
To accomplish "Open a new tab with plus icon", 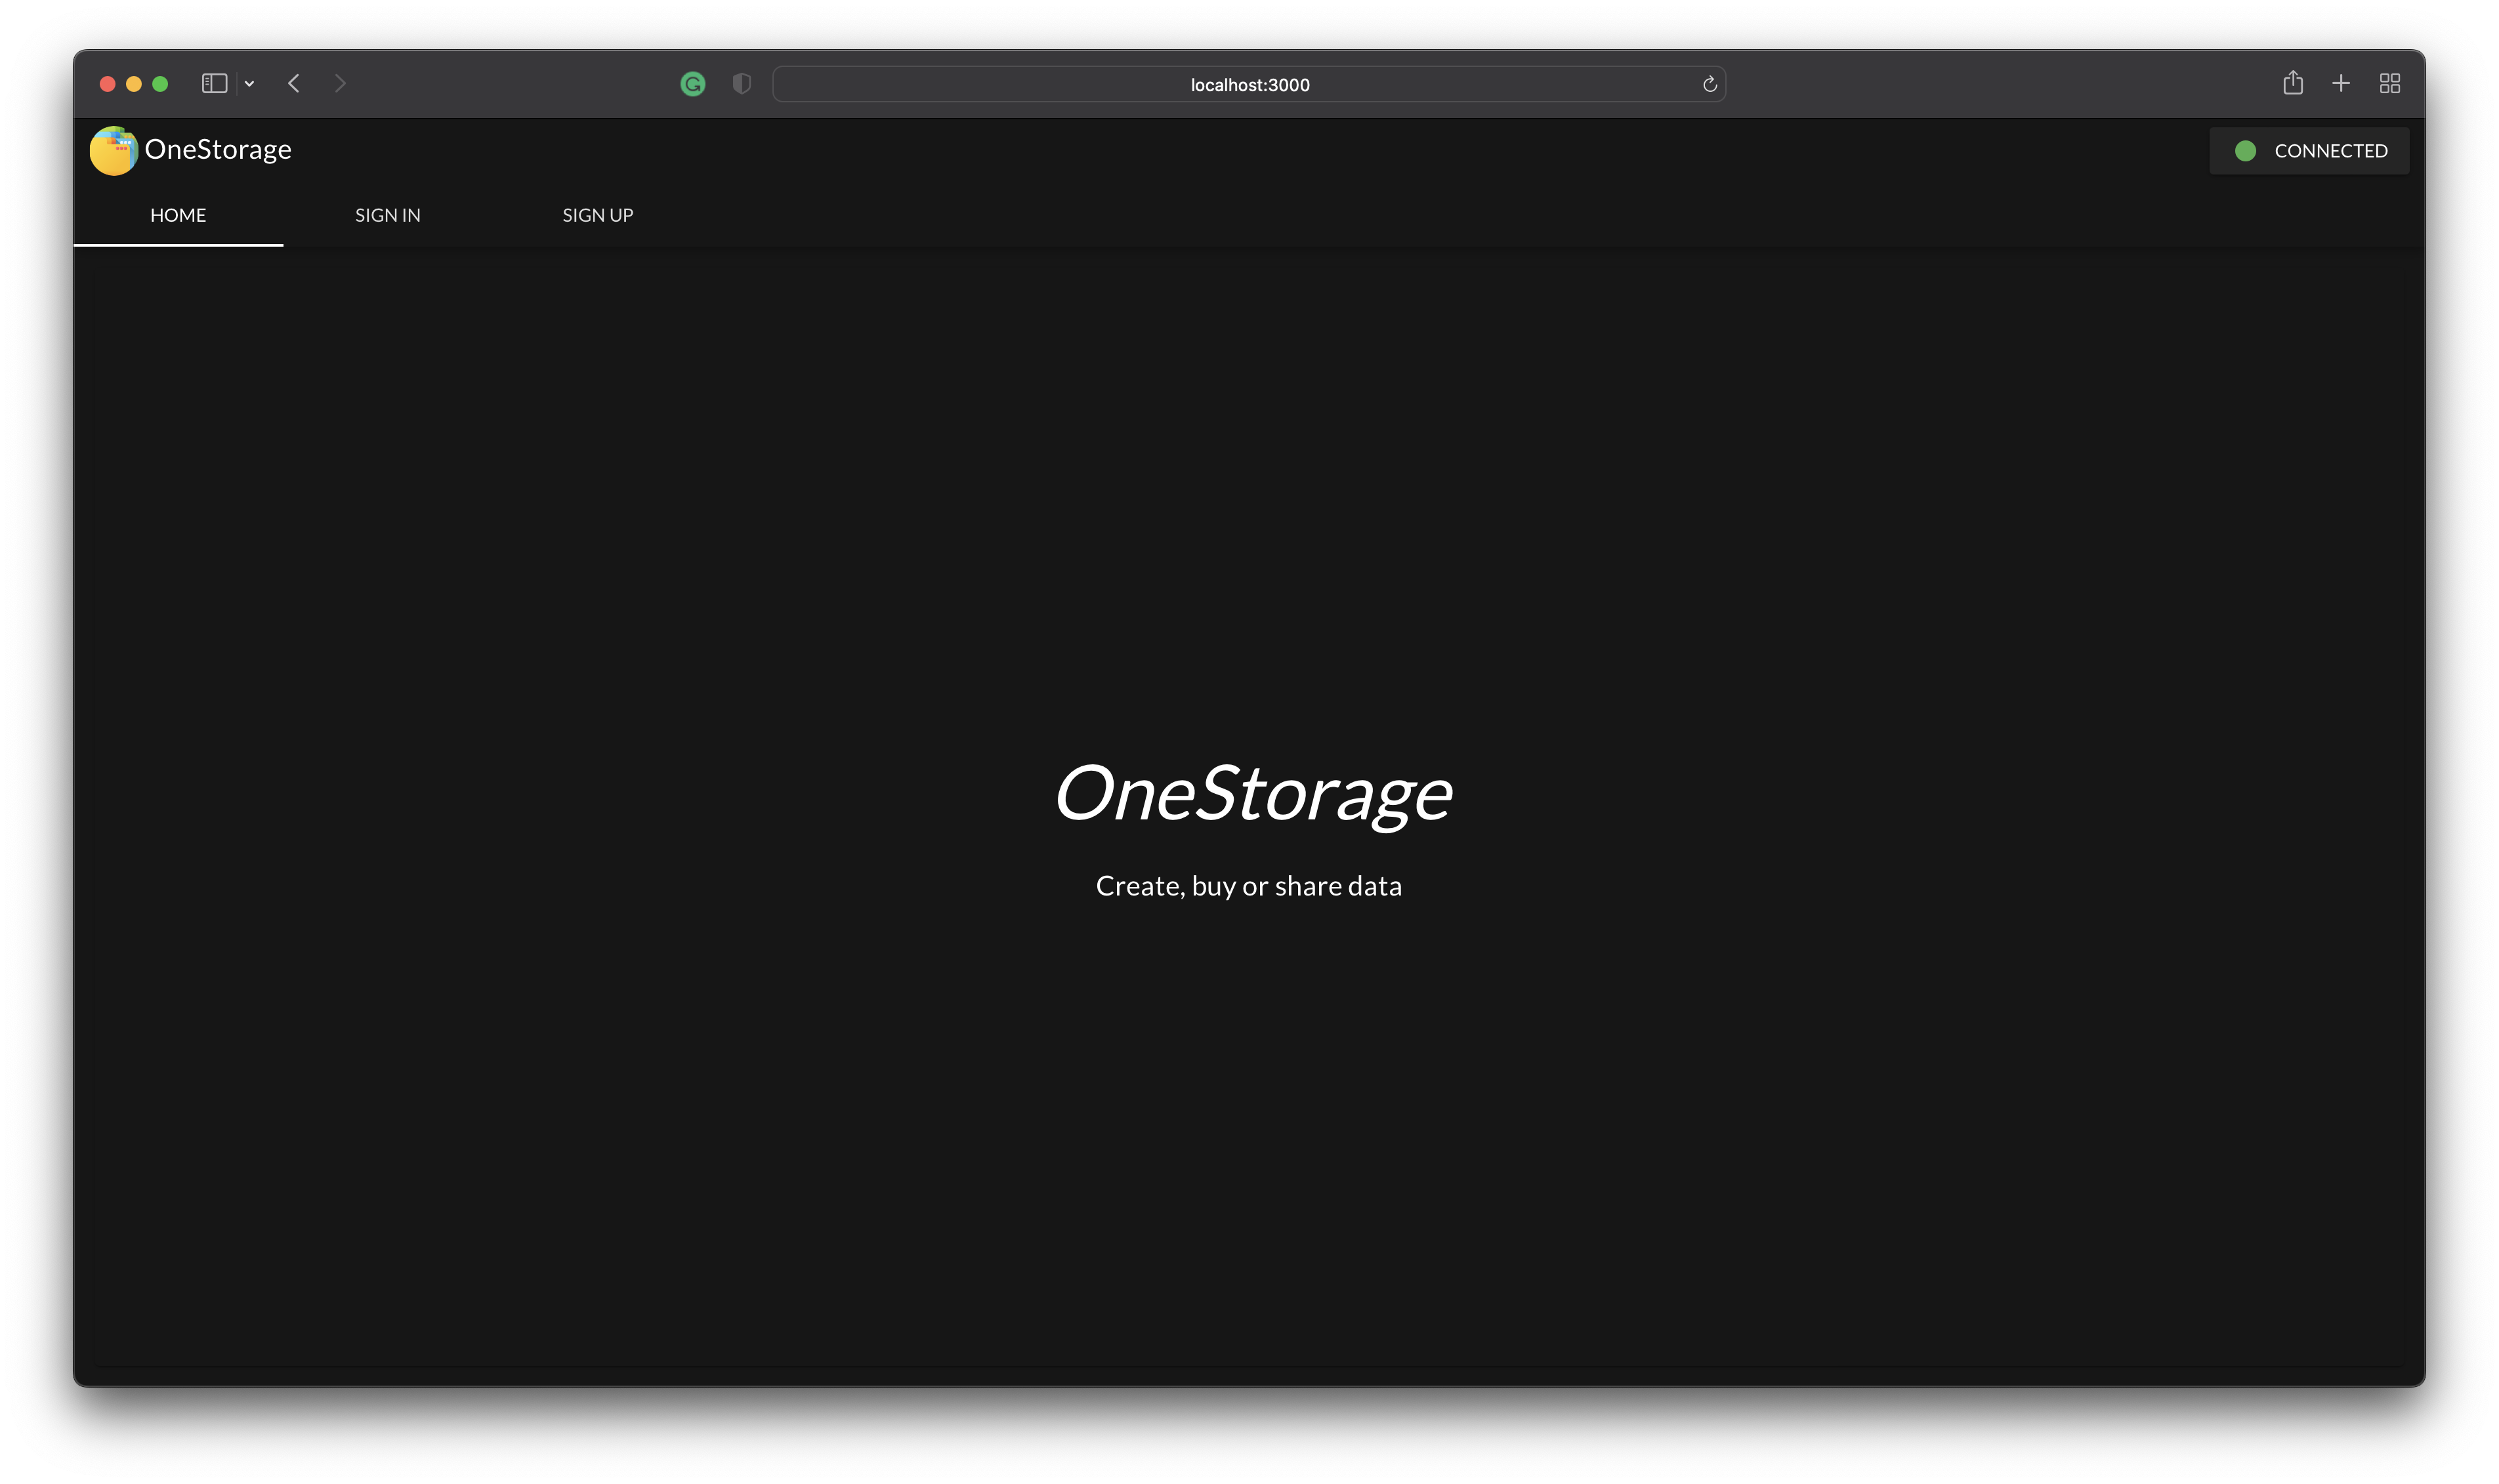I will (x=2340, y=84).
